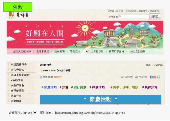Click the Facebook share icon
Image resolution: width=170 pixels, height=121 pixels.
(x=151, y=77)
